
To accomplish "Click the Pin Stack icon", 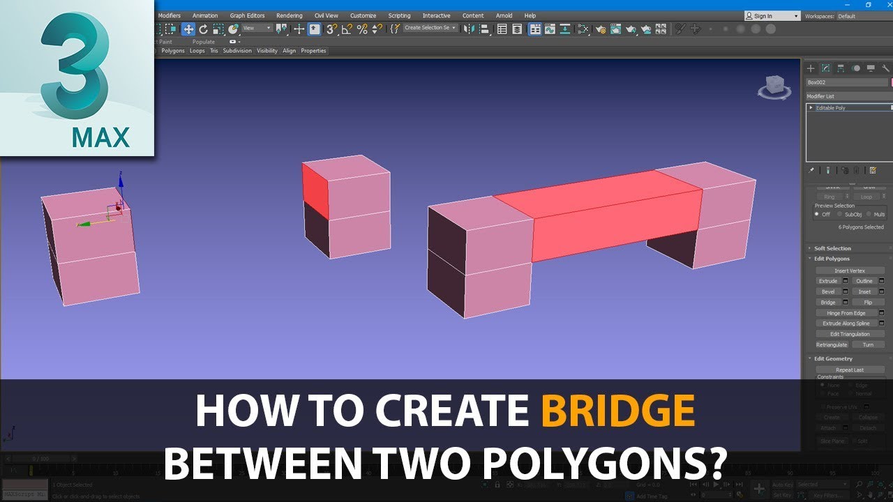I will [x=811, y=170].
